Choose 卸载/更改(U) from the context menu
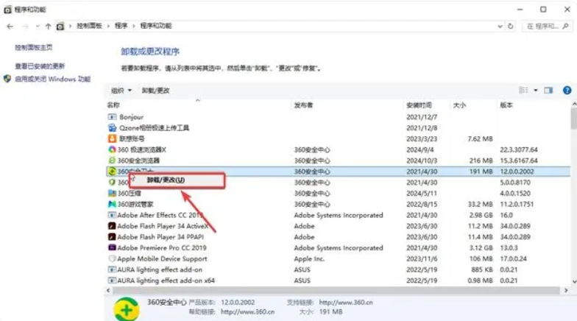Image resolution: width=577 pixels, height=321 pixels. coord(166,180)
